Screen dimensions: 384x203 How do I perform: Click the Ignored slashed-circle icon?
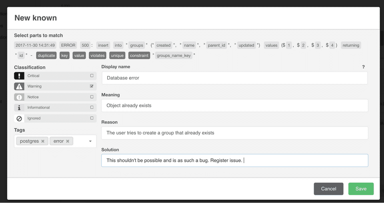[x=19, y=118]
